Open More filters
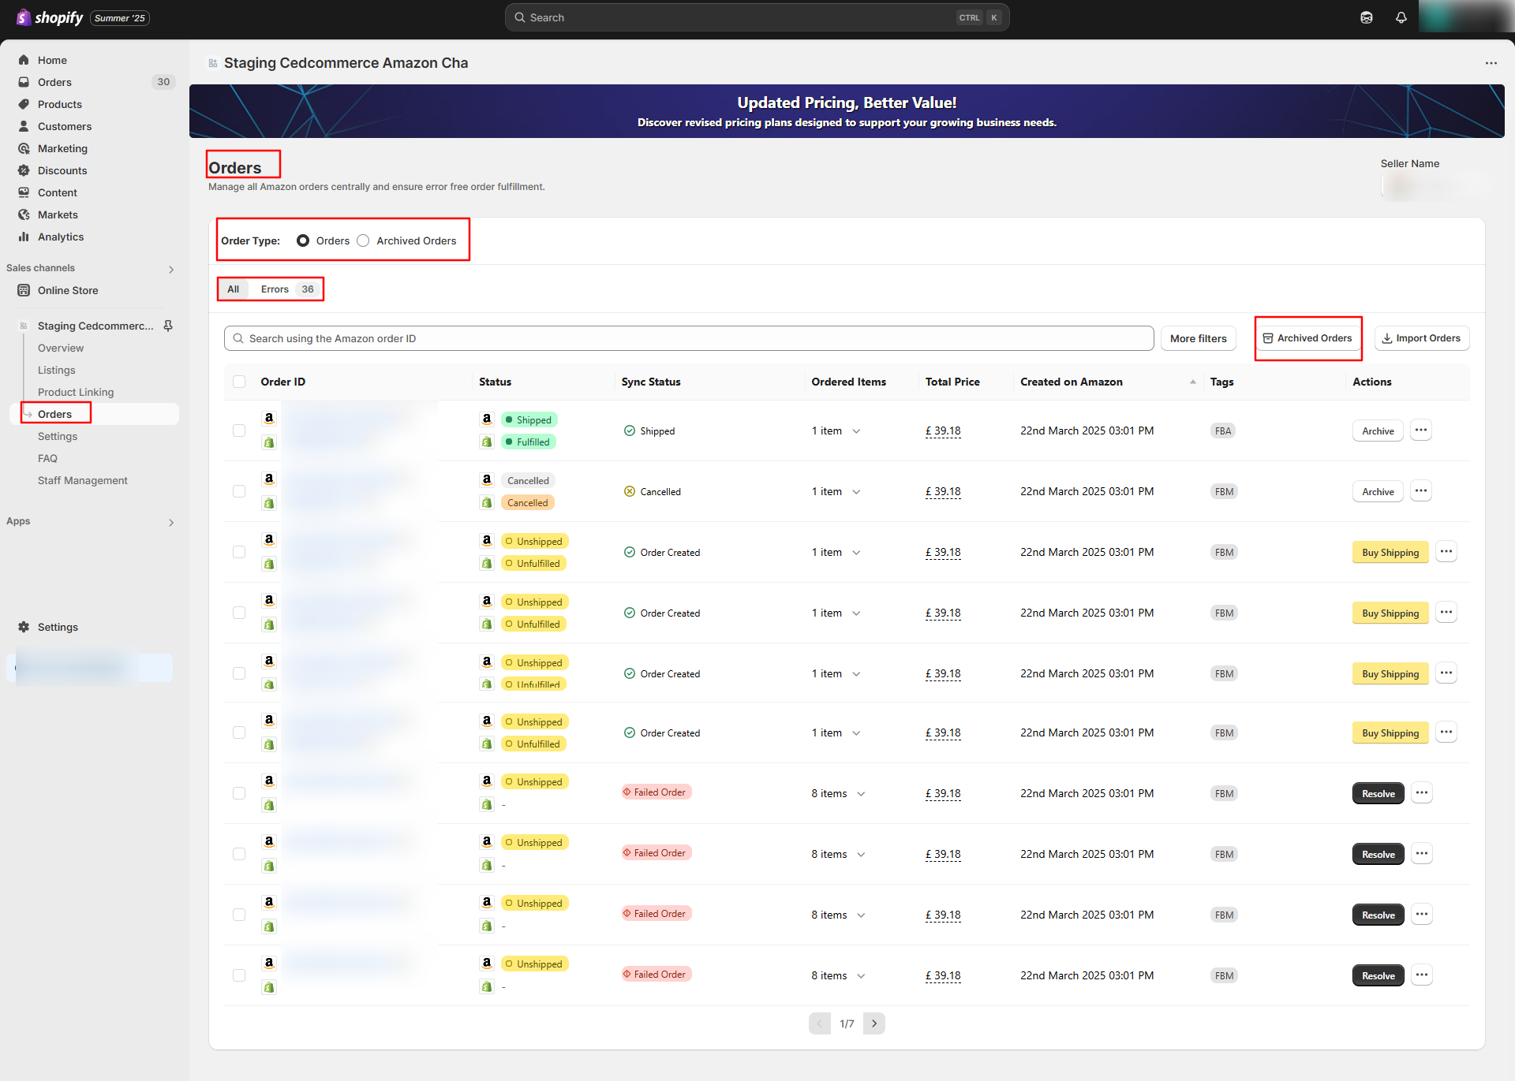Screen dimensions: 1515x1081 coord(1198,338)
